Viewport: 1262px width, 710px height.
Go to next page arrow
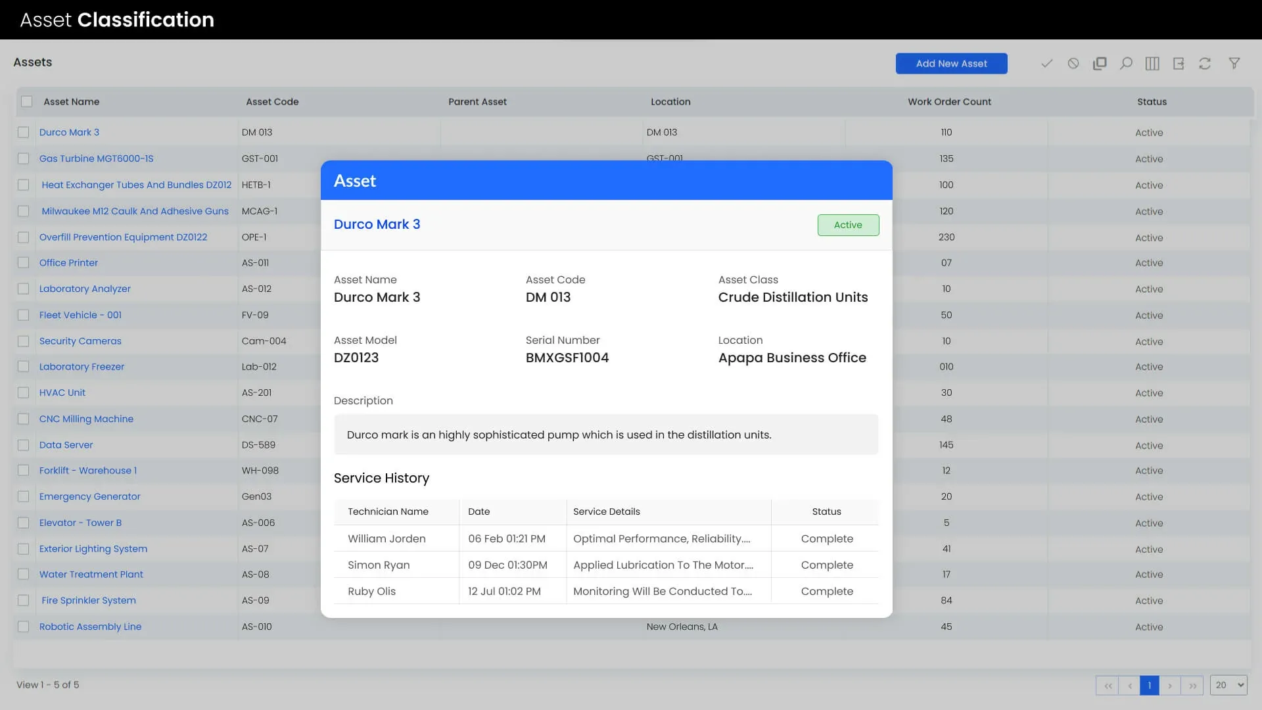(x=1170, y=685)
